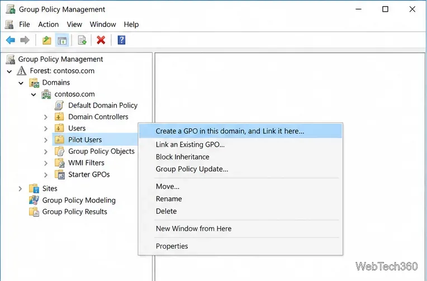Choose Create a GPO in this domain, and Link it here

(240, 131)
